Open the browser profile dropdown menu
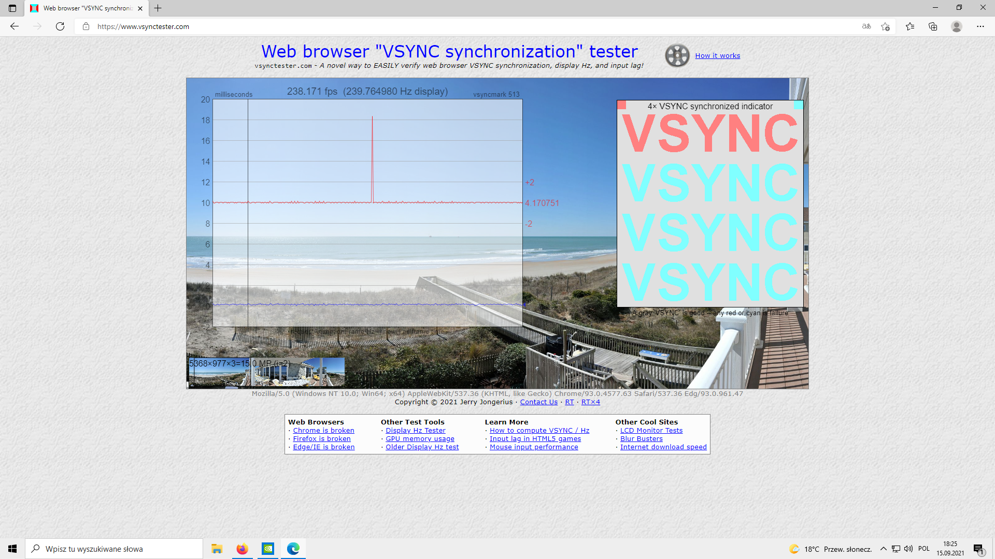The width and height of the screenshot is (995, 559). 957,26
